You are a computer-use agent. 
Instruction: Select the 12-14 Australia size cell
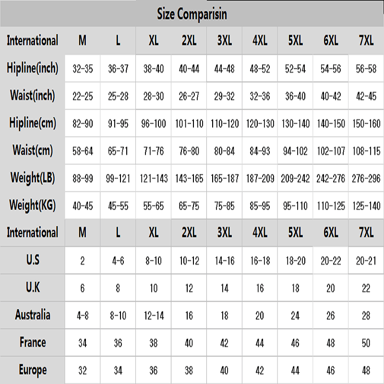154,315
